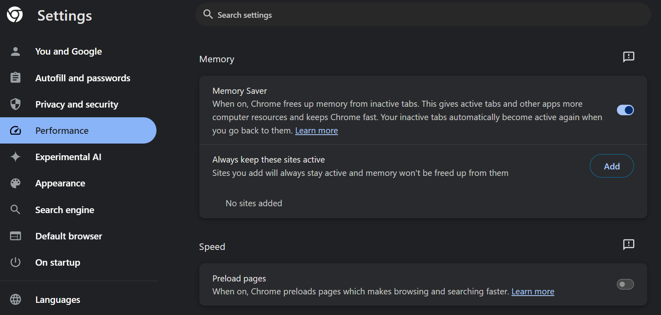Turn off the Memory Saver toggle
The image size is (661, 315).
click(x=625, y=110)
